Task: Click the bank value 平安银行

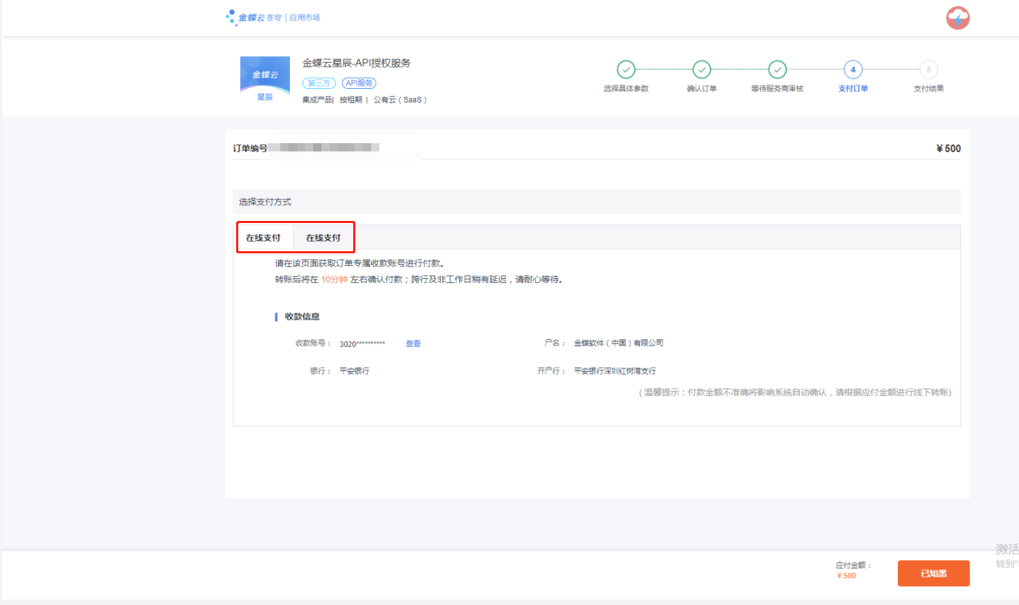Action: tap(355, 371)
